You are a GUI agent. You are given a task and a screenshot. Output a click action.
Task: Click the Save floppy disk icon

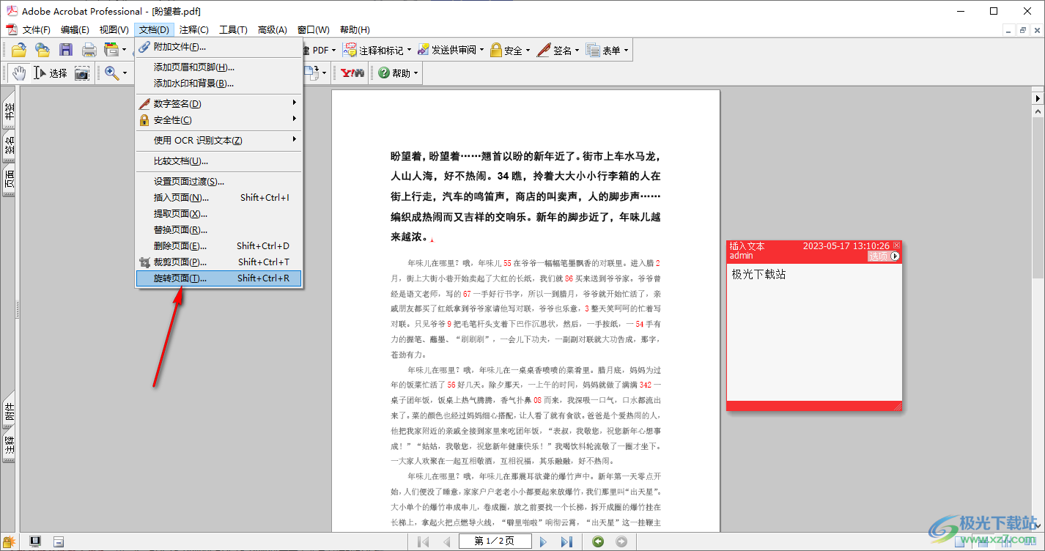point(66,50)
